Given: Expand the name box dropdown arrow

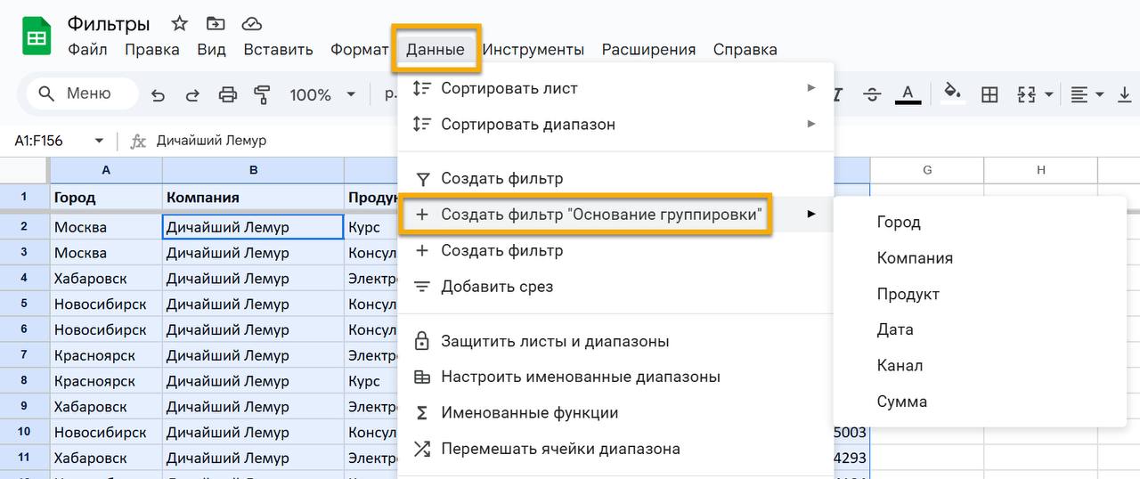Looking at the screenshot, I should point(99,141).
